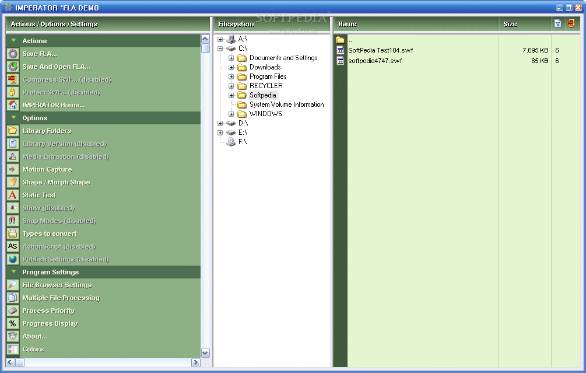Collapse the C:\ drive node
586x373 pixels.
coord(220,48)
